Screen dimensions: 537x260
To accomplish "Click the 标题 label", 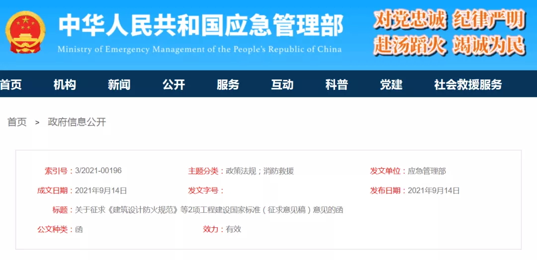I will point(62,210).
